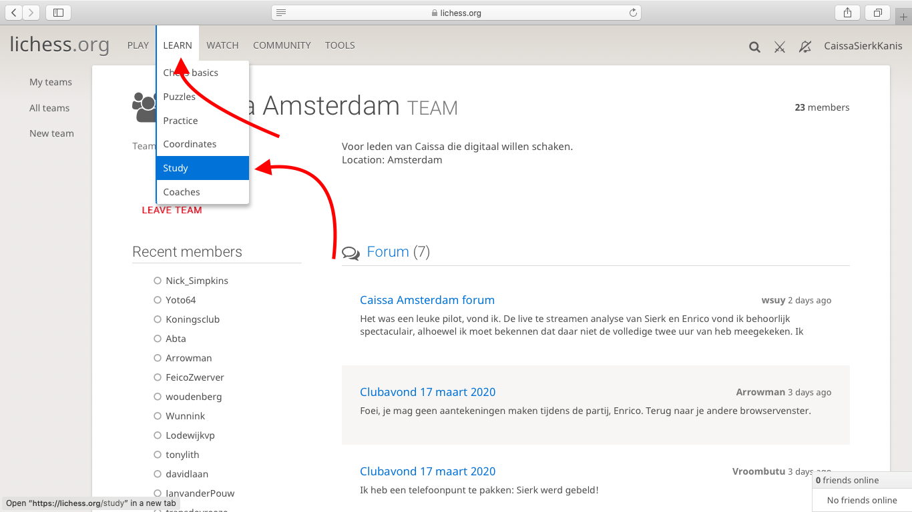Open the TOOLS menu
The width and height of the screenshot is (912, 512).
[x=340, y=45]
